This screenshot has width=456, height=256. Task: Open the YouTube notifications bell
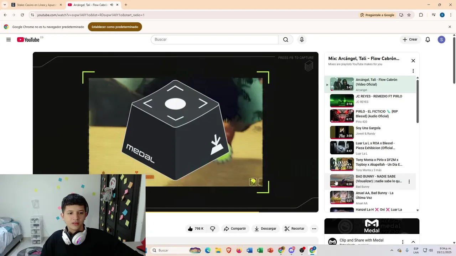point(428,39)
